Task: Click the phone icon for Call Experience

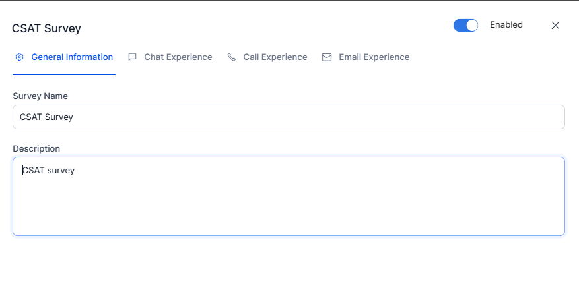Action: tap(231, 57)
